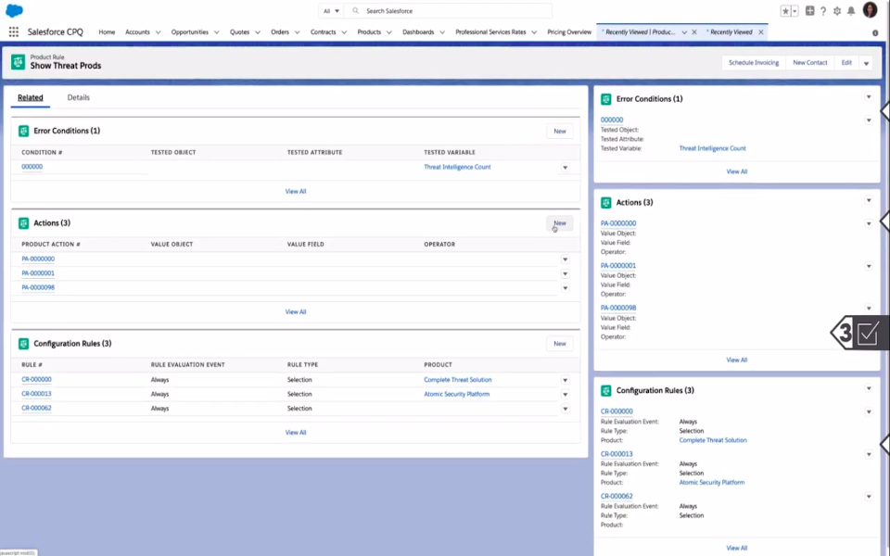The image size is (890, 556).
Task: Open the Favorites star icon
Action: tap(785, 11)
